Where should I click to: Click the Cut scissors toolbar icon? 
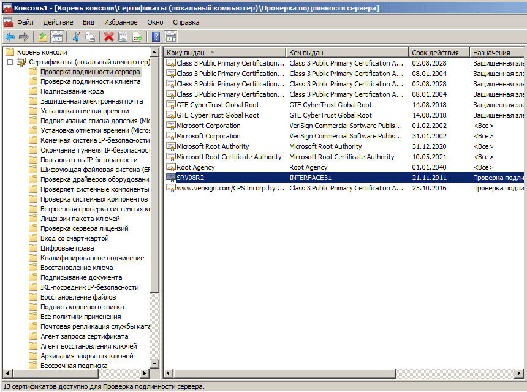point(76,37)
